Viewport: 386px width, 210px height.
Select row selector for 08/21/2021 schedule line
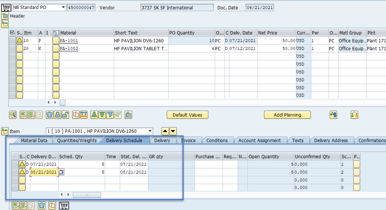pyautogui.click(x=15, y=172)
